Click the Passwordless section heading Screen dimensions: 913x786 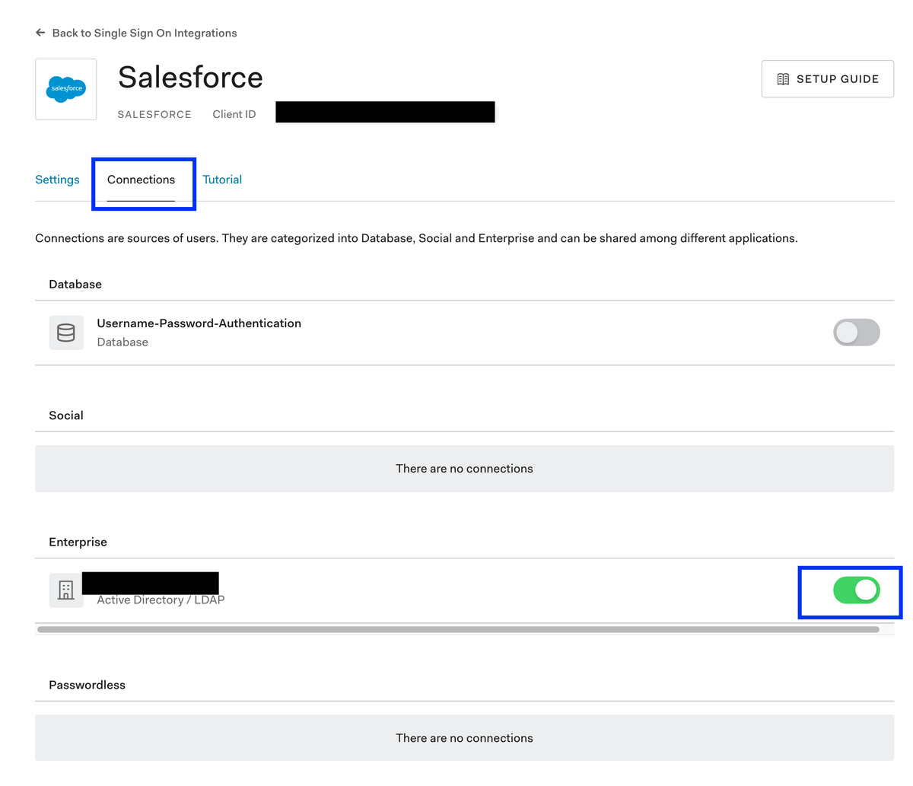87,685
